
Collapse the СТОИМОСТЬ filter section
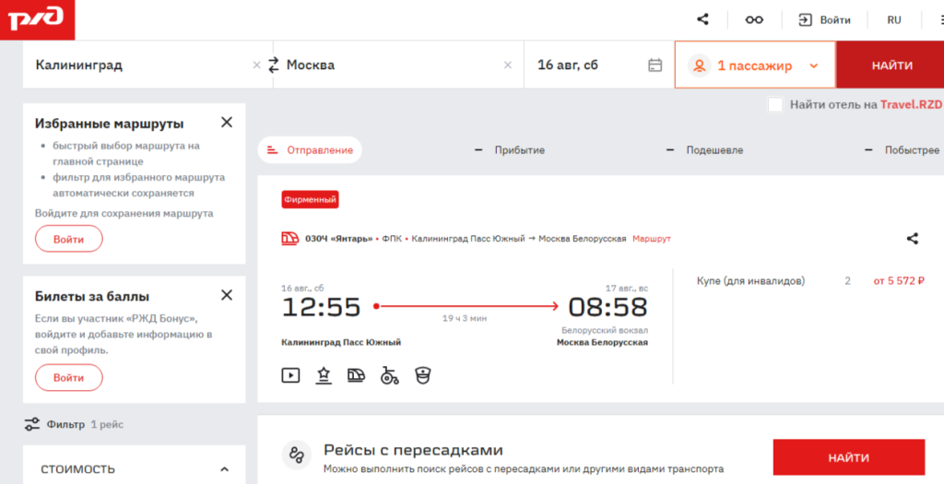(x=225, y=469)
